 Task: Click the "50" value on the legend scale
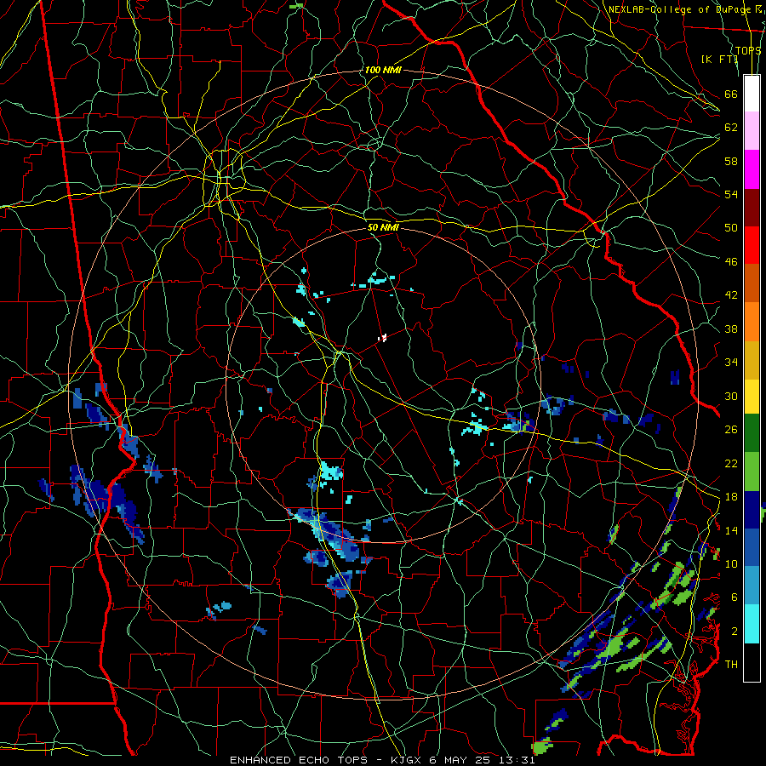point(731,228)
